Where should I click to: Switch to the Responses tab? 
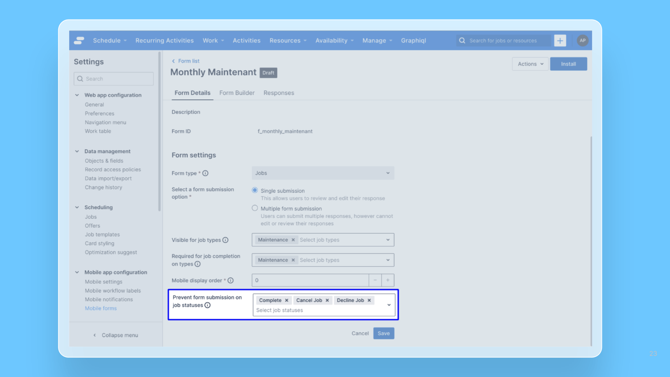[x=278, y=93]
